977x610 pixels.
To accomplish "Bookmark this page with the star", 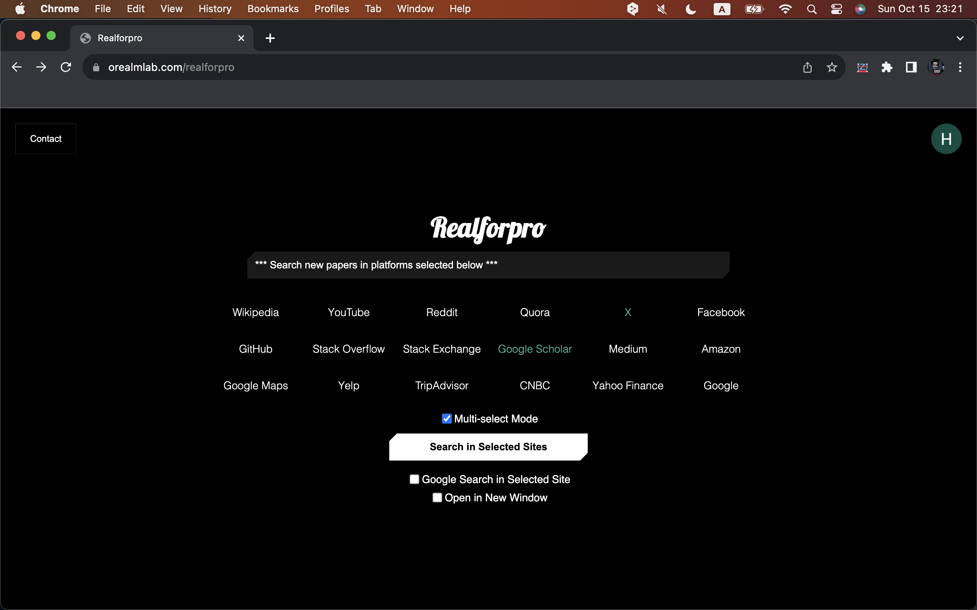I will point(832,67).
